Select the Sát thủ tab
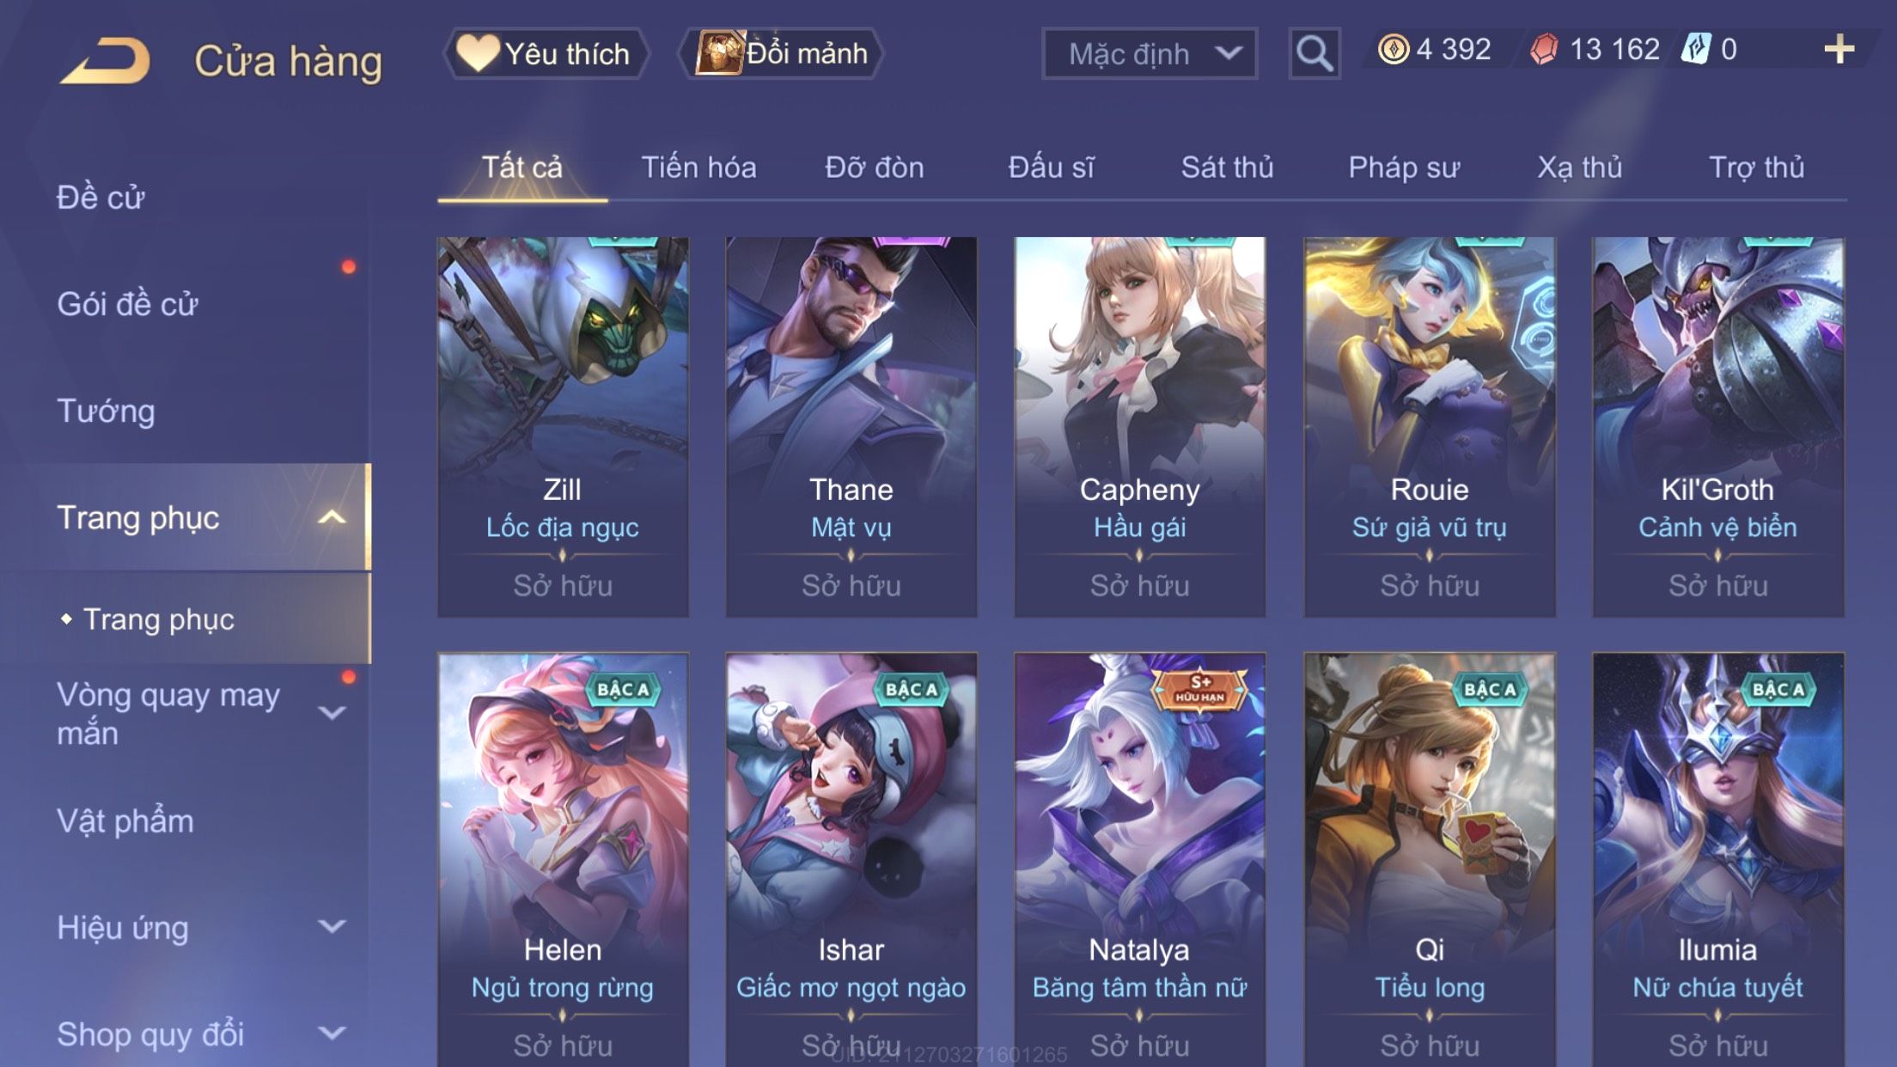Image resolution: width=1897 pixels, height=1067 pixels. [1227, 167]
